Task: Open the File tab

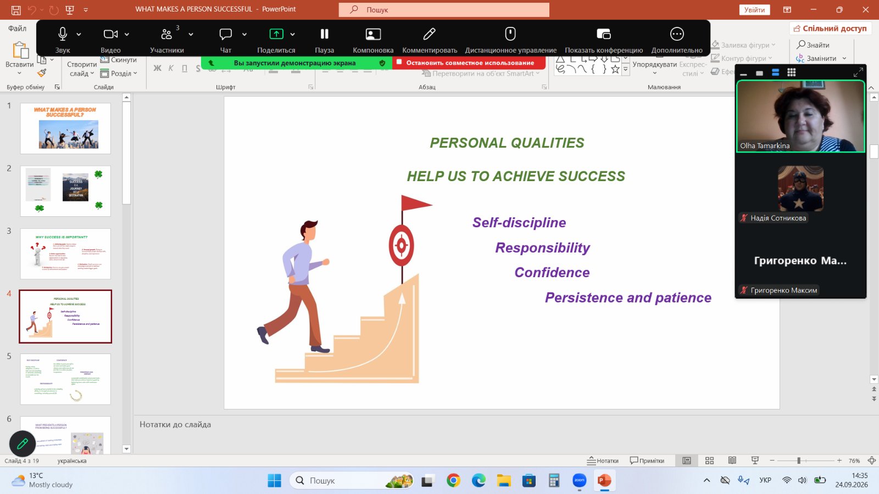Action: point(17,29)
